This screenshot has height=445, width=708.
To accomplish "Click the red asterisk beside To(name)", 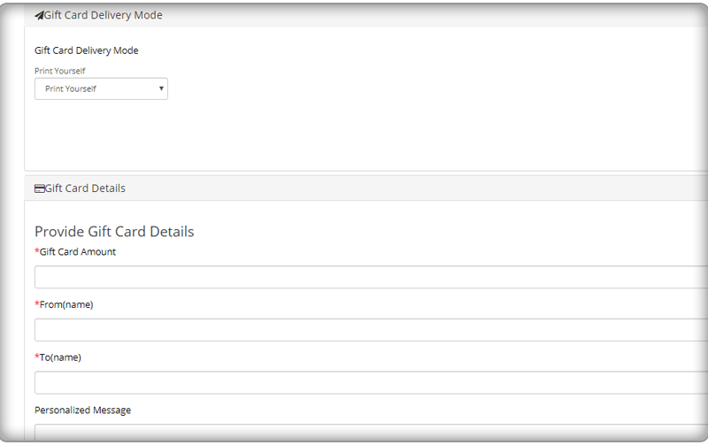I will coord(37,357).
